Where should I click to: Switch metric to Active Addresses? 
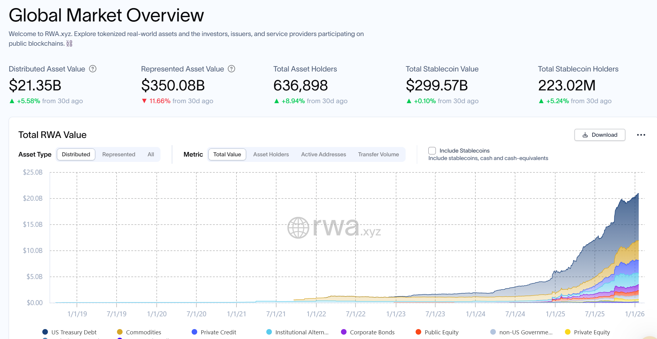323,154
